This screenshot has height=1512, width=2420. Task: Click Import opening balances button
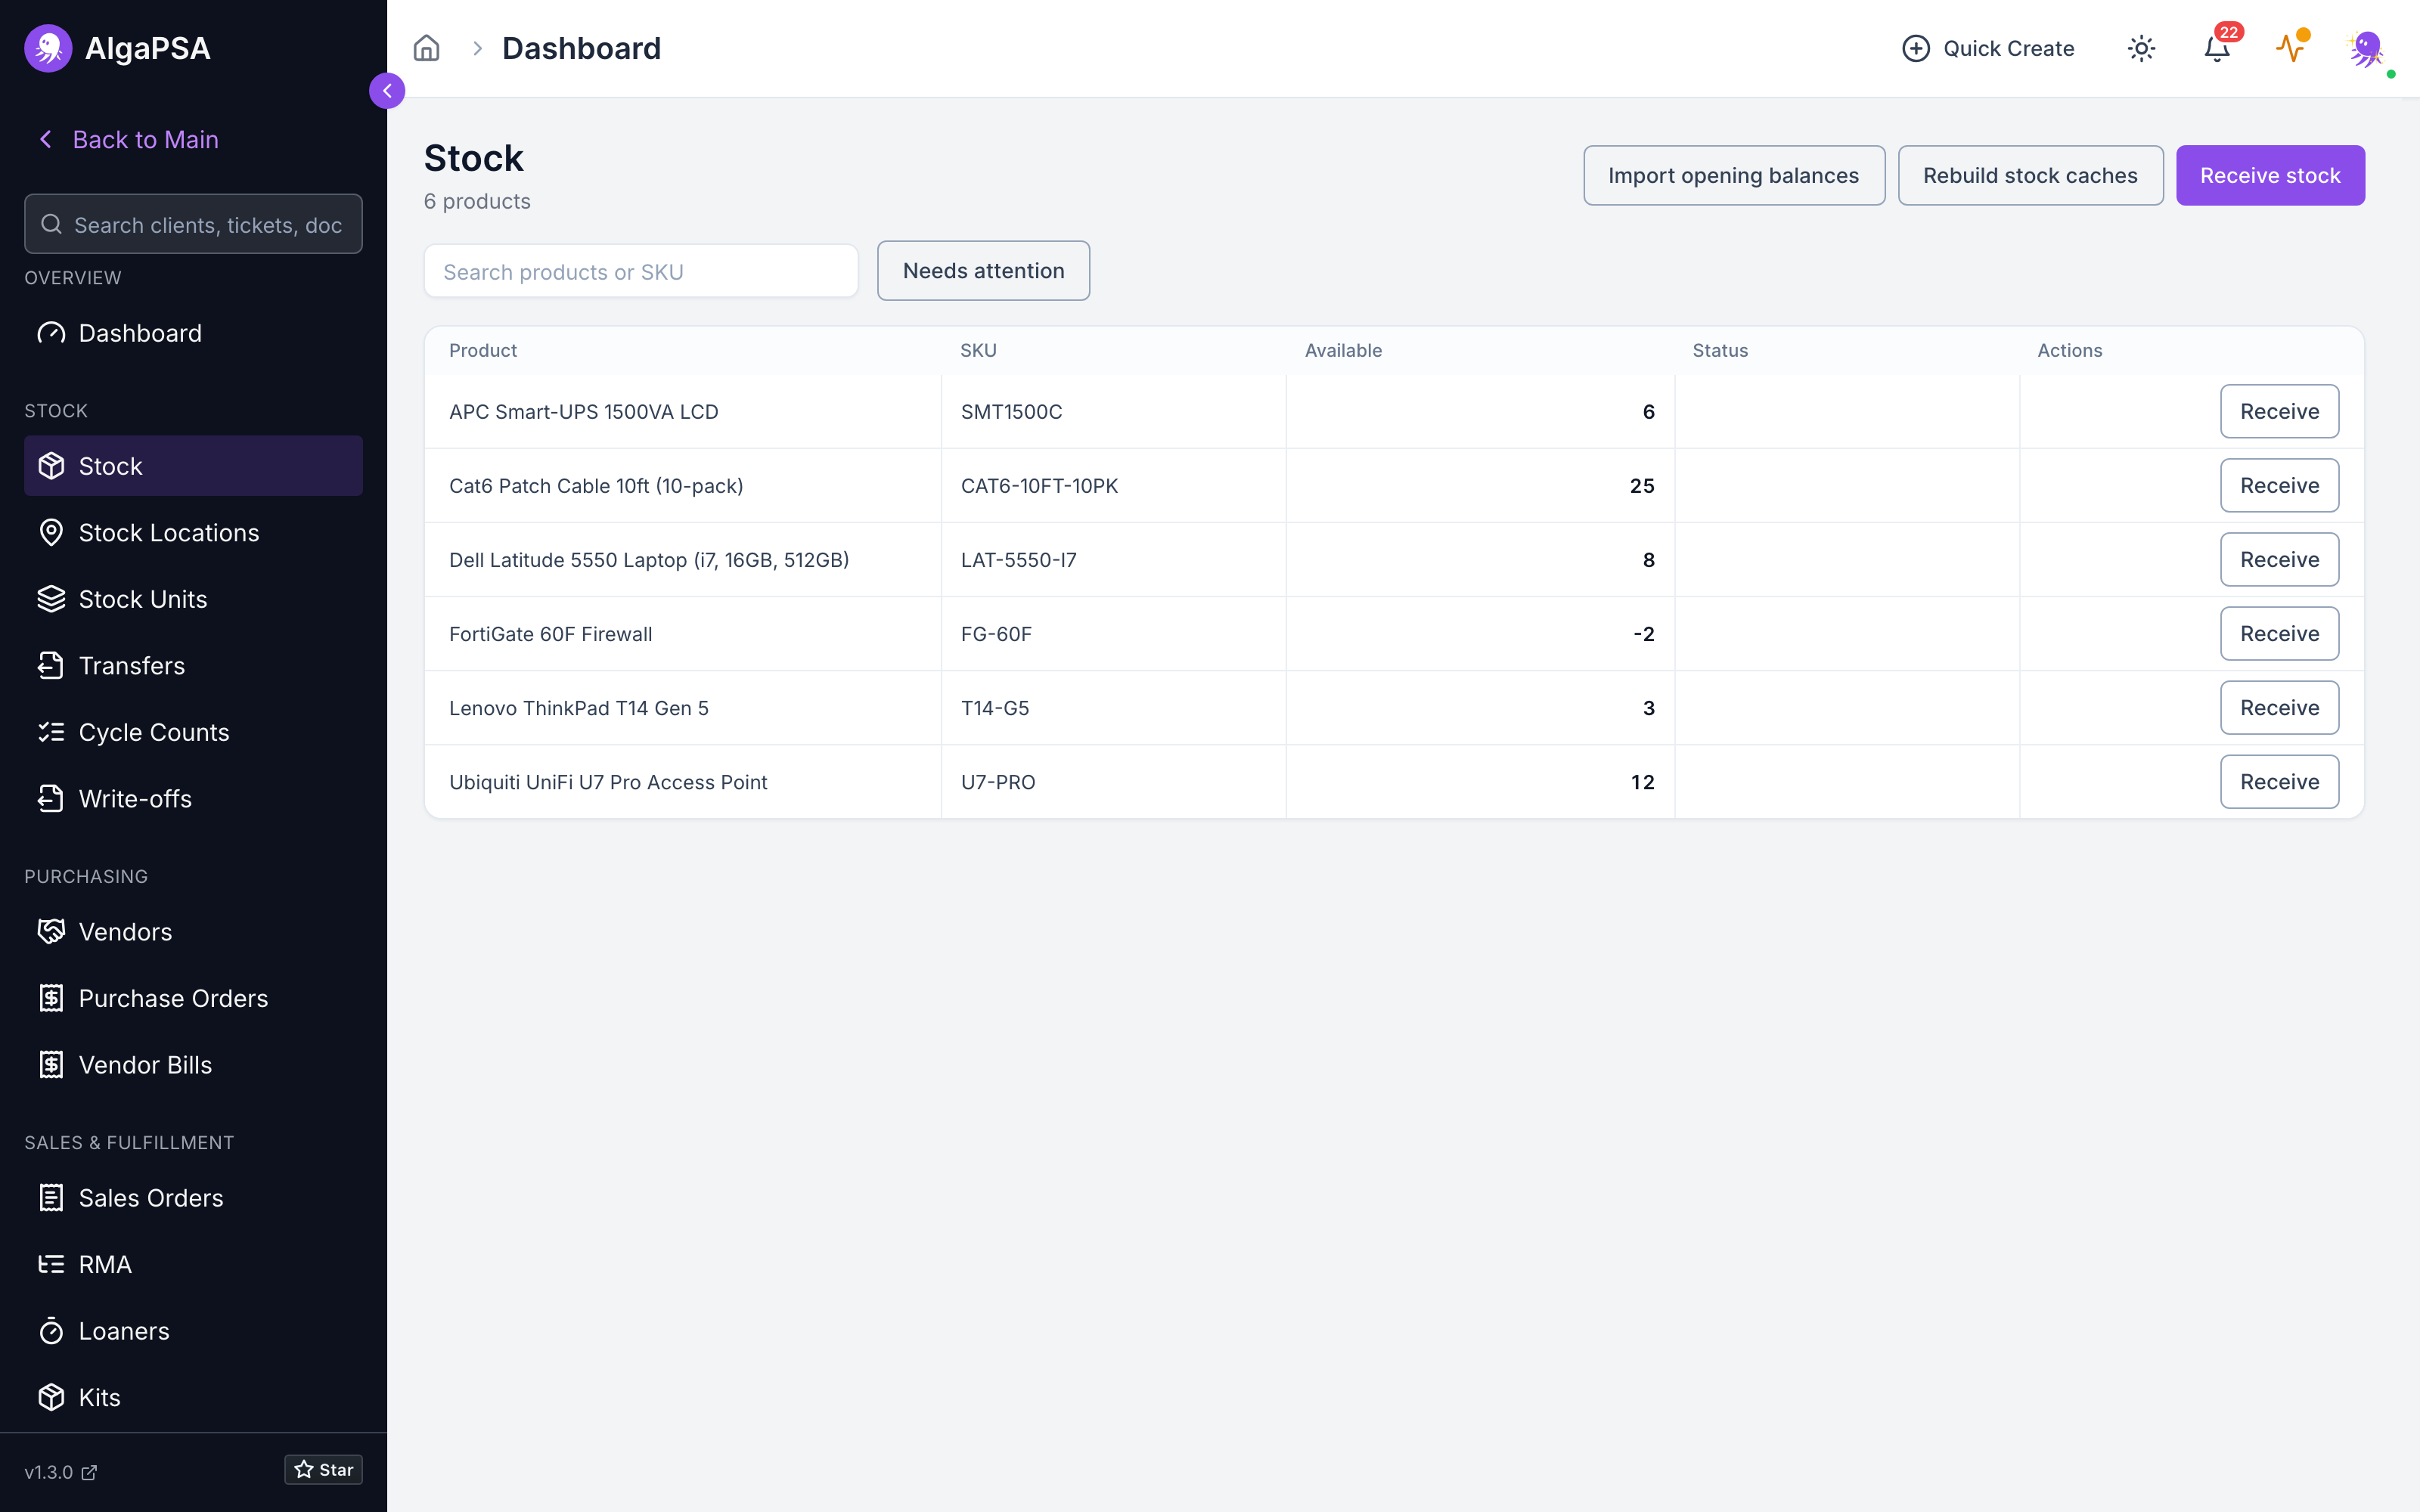1734,175
